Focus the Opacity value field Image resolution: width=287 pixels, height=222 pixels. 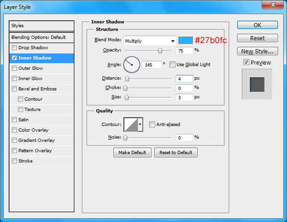coord(184,50)
